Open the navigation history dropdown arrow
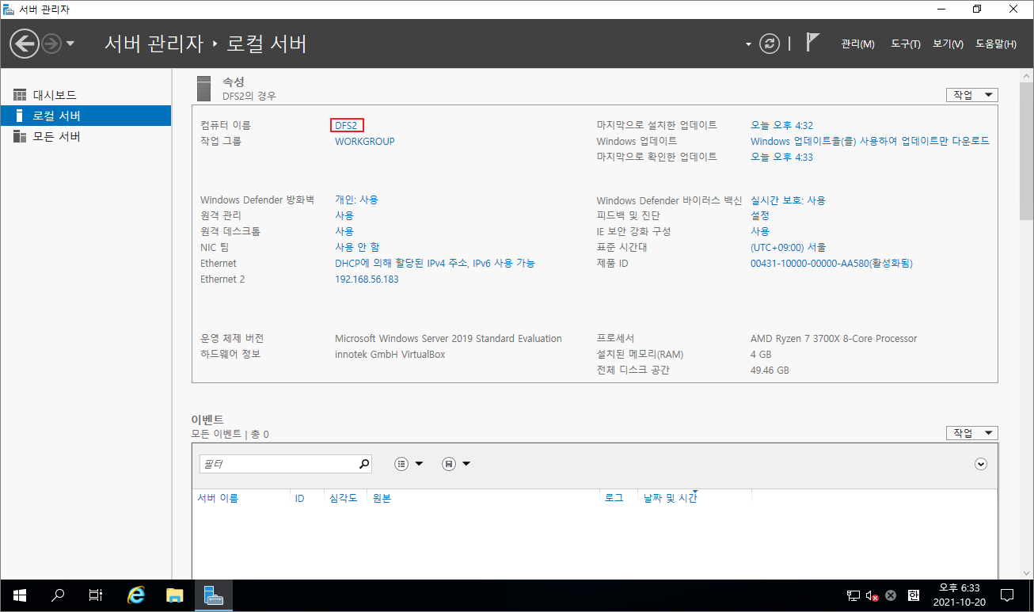 coord(70,44)
